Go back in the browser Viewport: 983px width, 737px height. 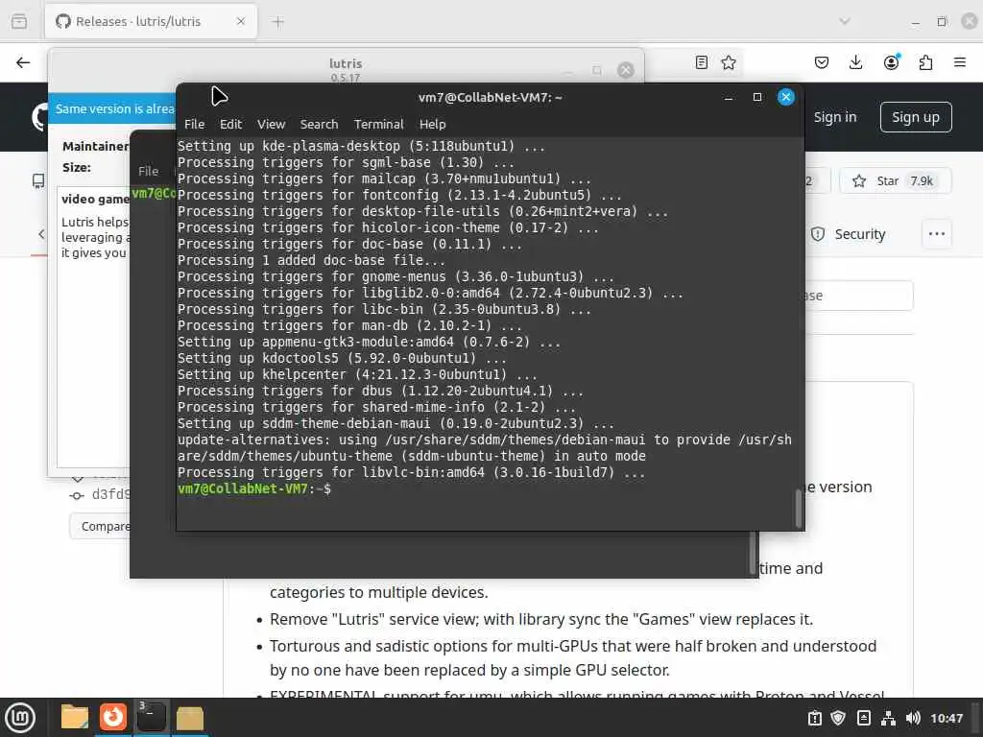(x=23, y=62)
